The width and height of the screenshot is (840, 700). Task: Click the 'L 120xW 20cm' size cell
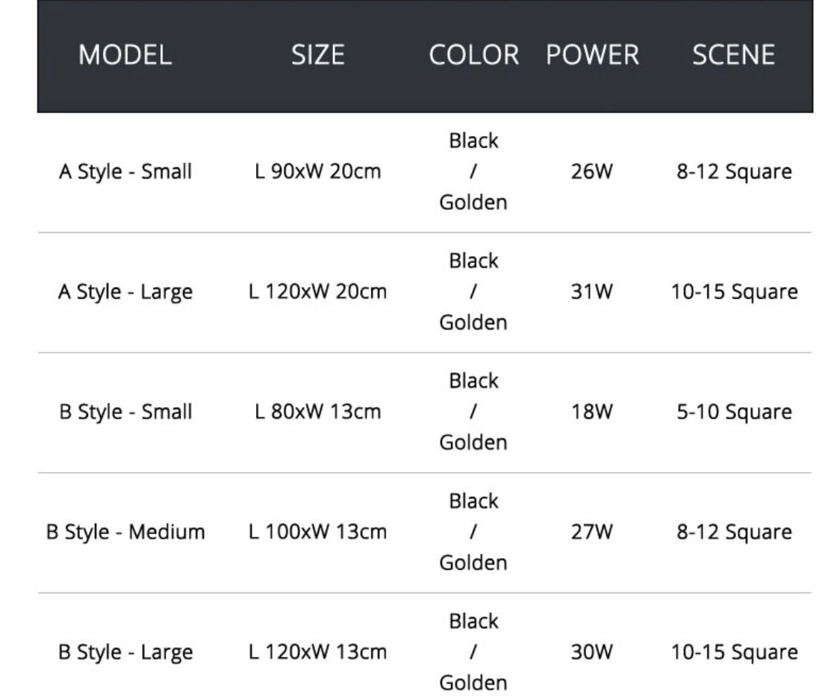click(317, 291)
